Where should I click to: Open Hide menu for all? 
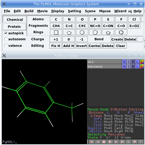point(133,62)
